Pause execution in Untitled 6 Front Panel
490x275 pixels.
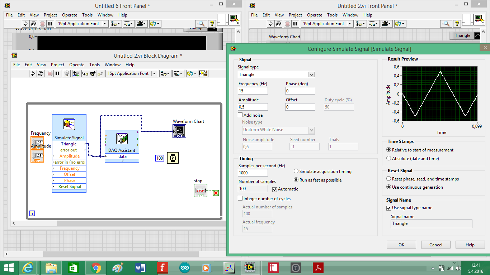tap(50, 24)
